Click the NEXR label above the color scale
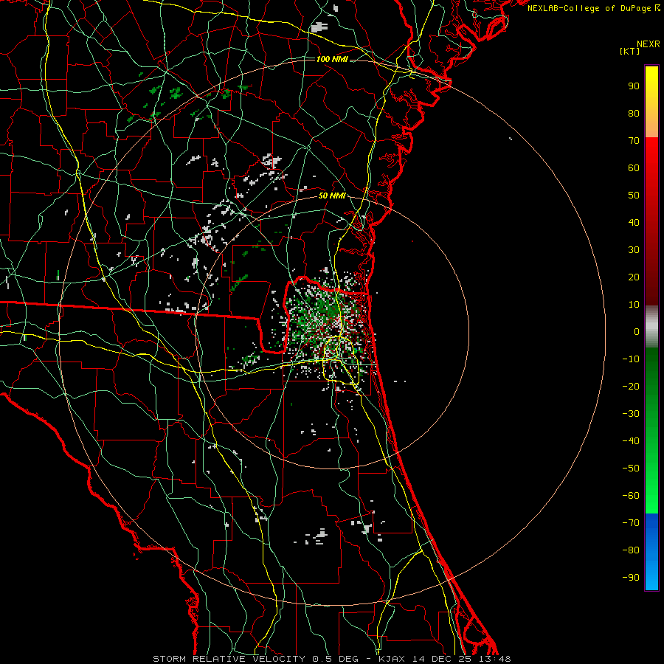Viewport: 664px width, 664px height. point(649,44)
